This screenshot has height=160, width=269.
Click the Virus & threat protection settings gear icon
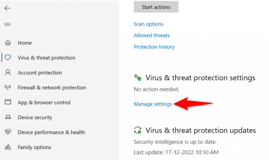coord(138,78)
